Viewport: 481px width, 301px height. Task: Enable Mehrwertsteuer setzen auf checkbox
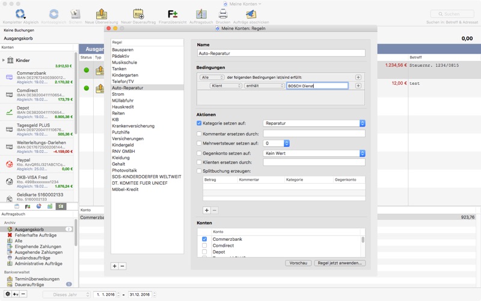point(199,143)
